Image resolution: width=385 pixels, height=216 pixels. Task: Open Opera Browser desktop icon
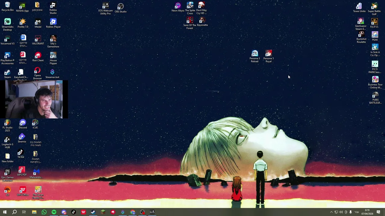pos(38,74)
